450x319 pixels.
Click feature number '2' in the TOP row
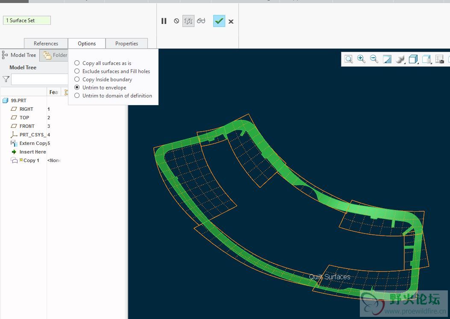(x=49, y=118)
